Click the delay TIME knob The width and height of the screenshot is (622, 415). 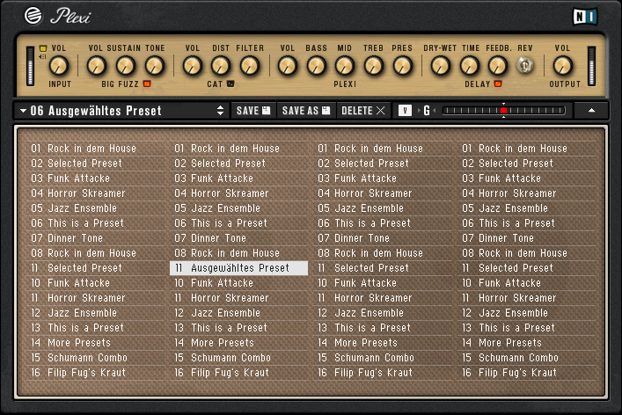pos(469,66)
